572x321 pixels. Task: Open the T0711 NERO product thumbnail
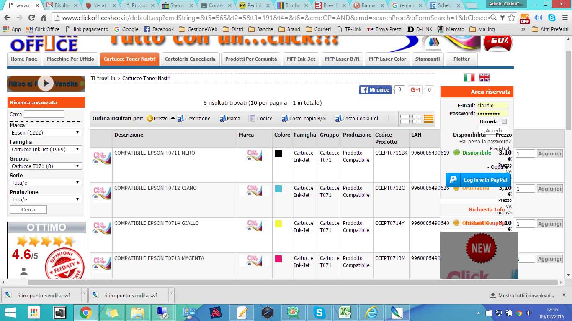101,158
